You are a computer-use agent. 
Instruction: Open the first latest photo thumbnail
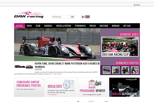click(x=107, y=70)
